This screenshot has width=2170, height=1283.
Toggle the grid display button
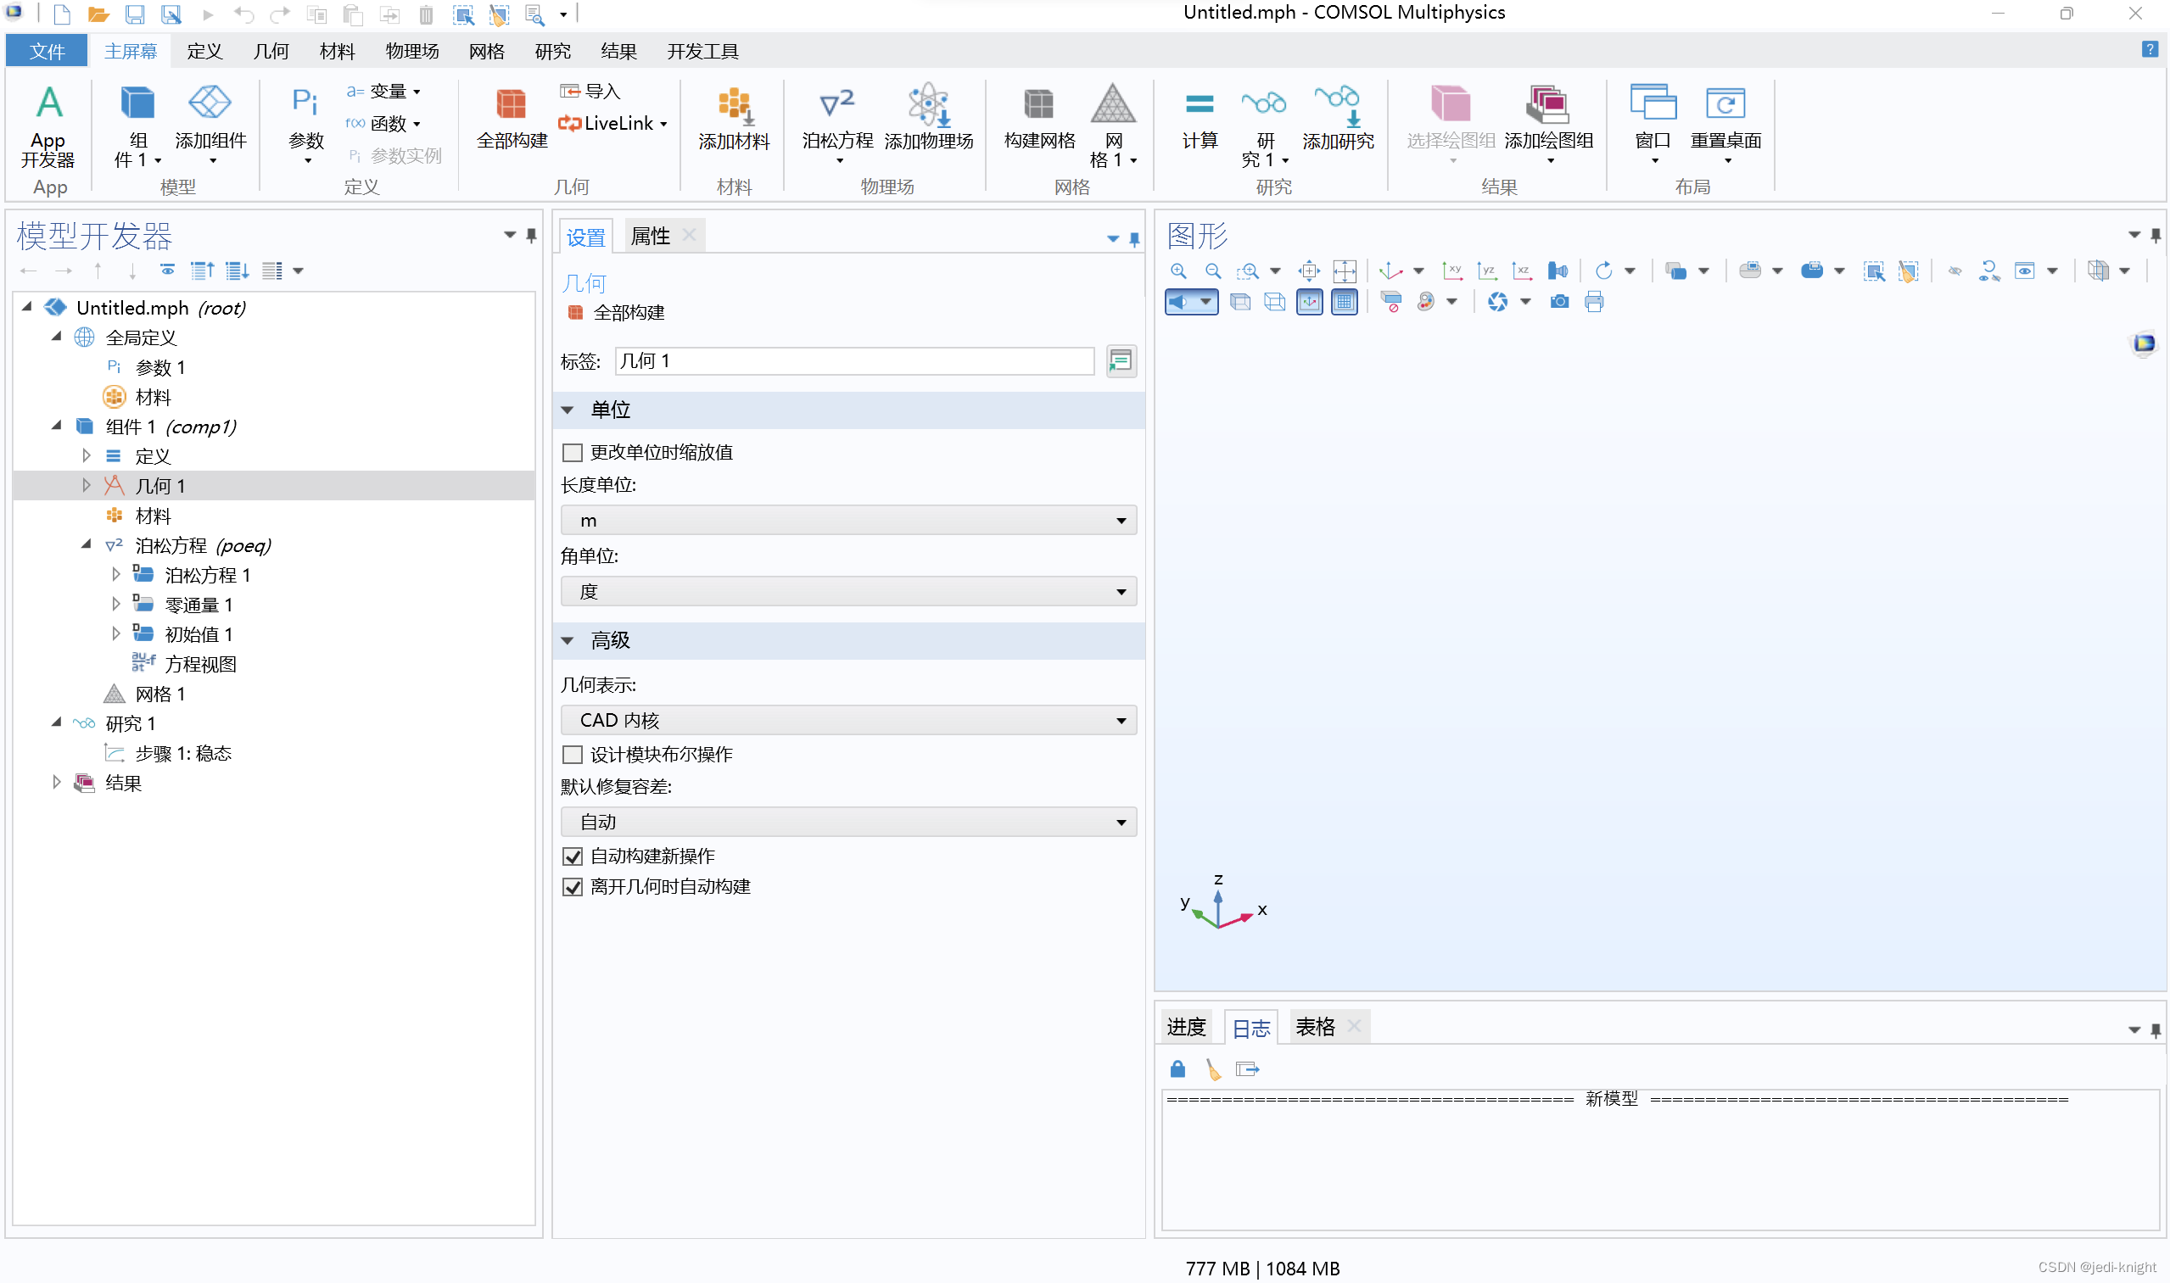[x=1344, y=302]
